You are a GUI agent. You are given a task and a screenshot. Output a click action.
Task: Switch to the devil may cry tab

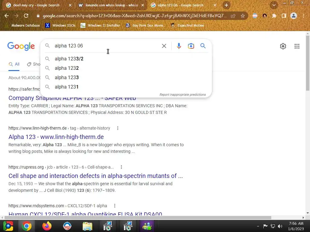point(36,5)
